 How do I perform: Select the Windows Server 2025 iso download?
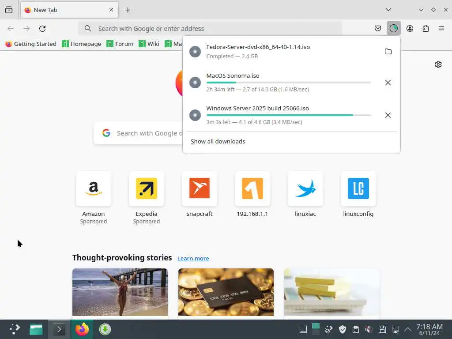(282, 115)
